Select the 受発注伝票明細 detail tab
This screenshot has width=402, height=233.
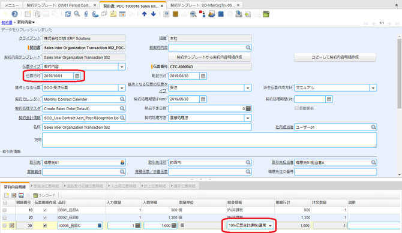[x=45, y=186]
